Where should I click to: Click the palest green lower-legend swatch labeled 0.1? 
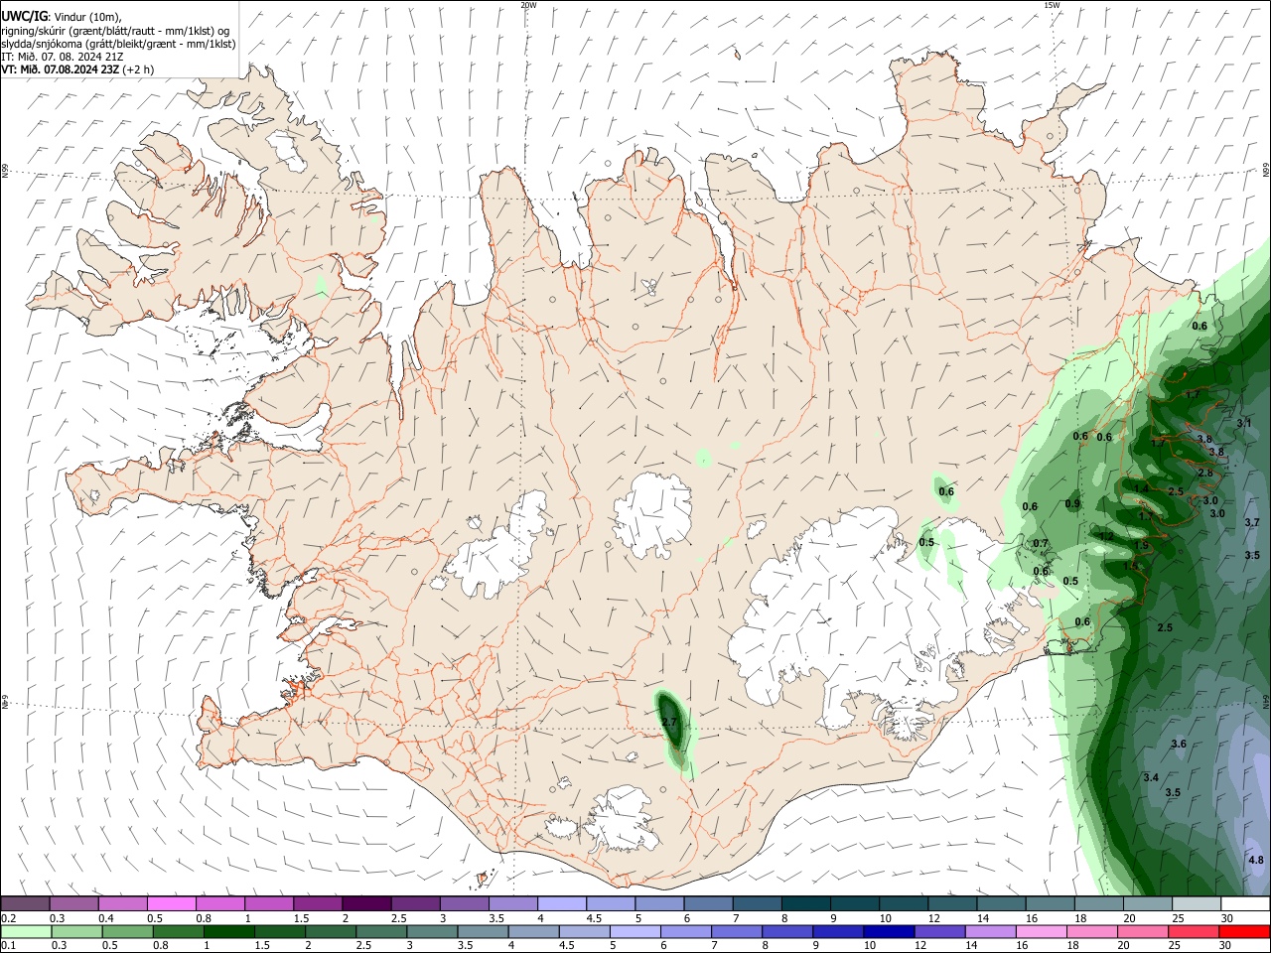26,931
